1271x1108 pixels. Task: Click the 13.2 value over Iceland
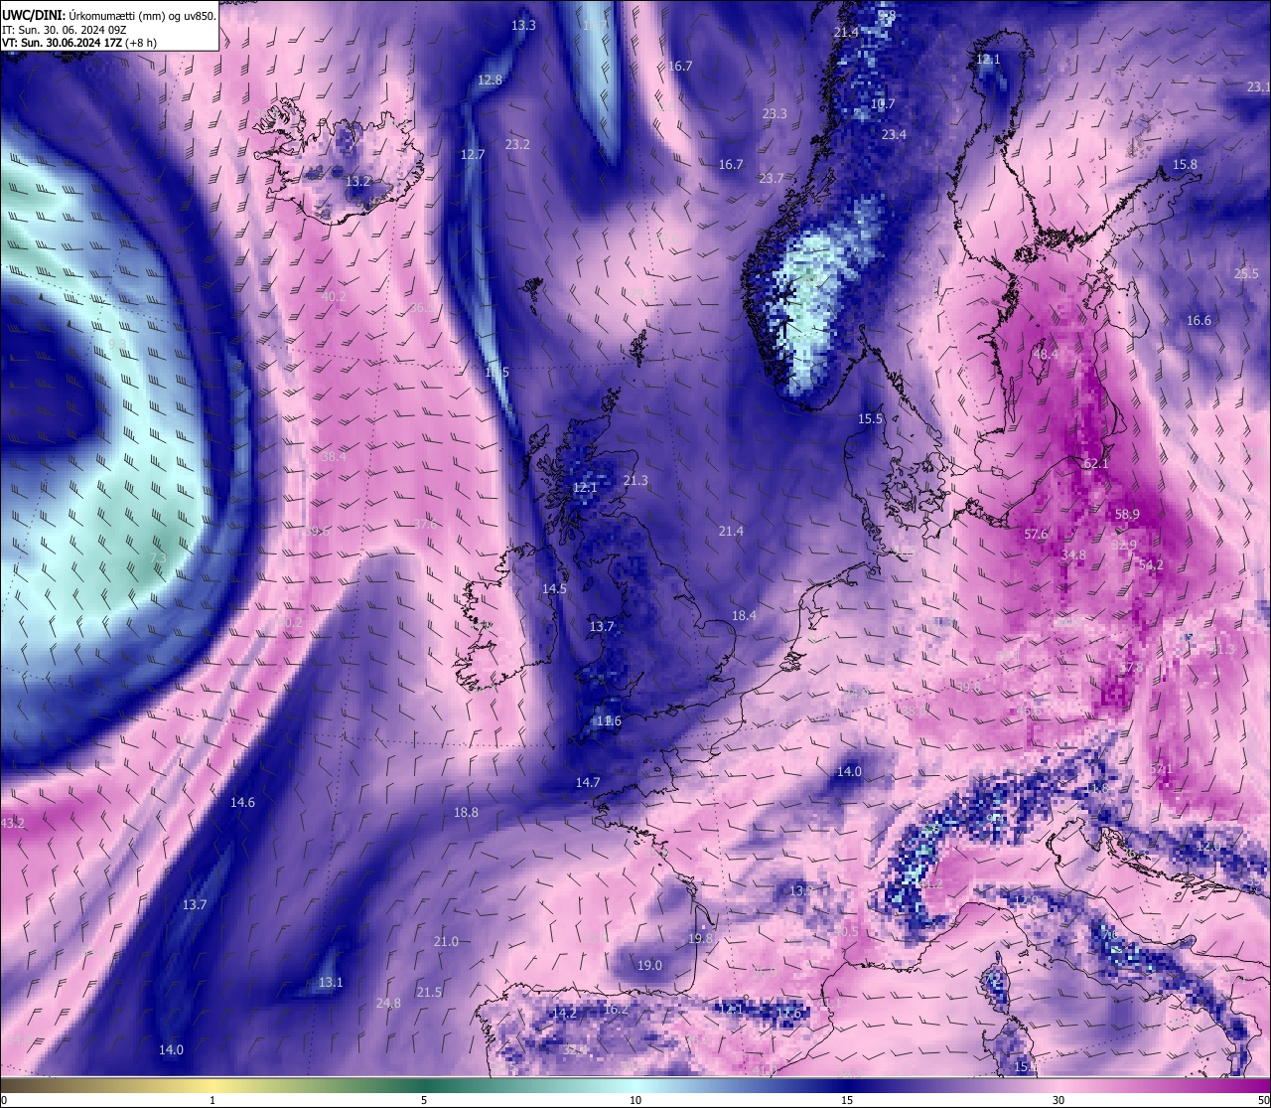click(x=357, y=182)
